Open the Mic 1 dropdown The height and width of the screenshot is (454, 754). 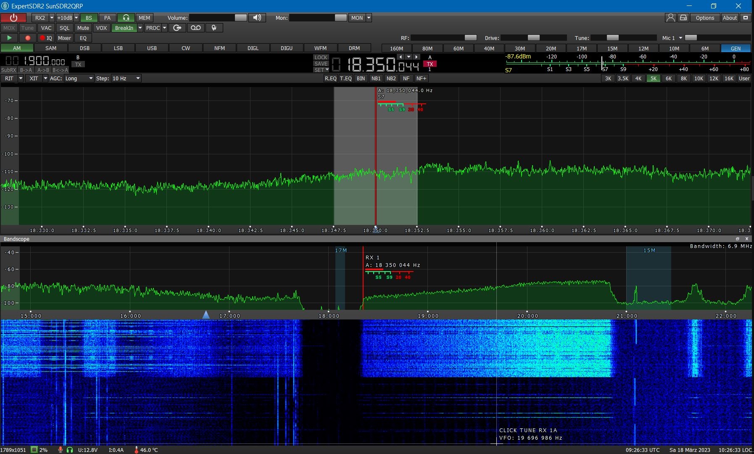(x=680, y=38)
